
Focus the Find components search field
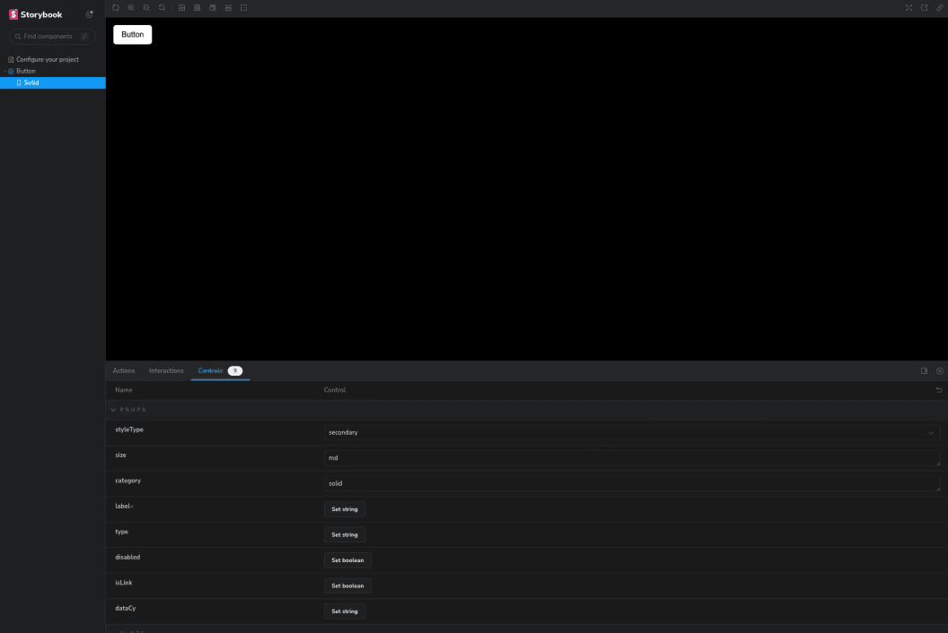[x=52, y=36]
